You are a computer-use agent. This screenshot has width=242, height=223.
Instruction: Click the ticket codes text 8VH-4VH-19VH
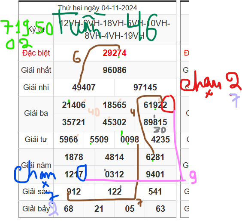point(115,36)
